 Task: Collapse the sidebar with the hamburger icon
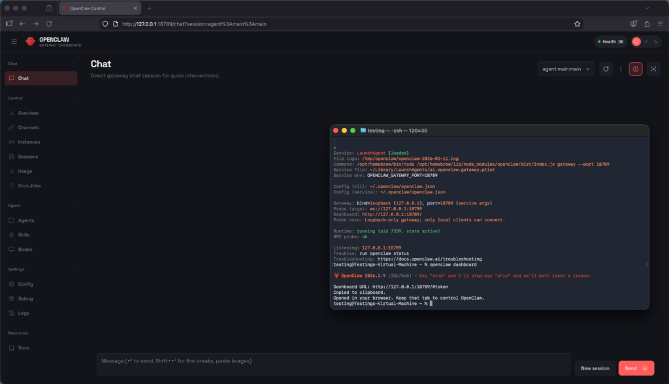[x=14, y=41]
